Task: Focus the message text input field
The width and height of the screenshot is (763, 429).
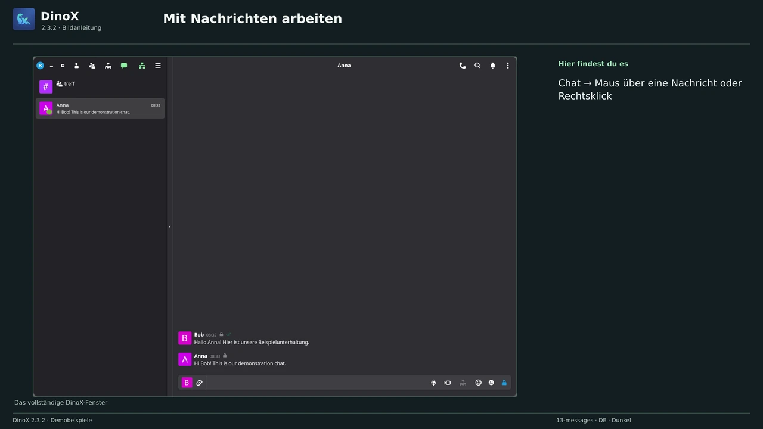Action: point(316,383)
